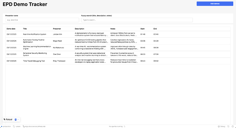This screenshot has height=128, width=236.
Task: Select Time Travel Debugging Tool title
Action: point(34,61)
